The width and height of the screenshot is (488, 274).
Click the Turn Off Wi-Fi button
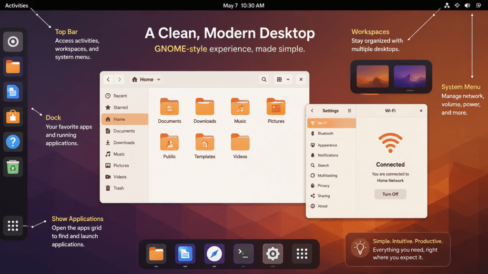(390, 194)
